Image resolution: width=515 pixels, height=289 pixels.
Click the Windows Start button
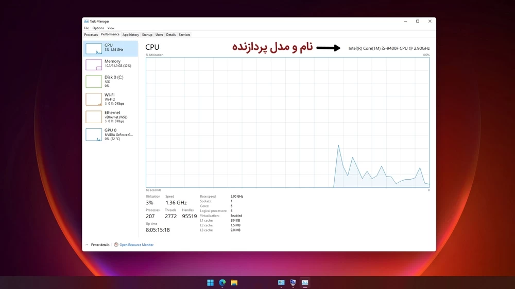[210, 282]
